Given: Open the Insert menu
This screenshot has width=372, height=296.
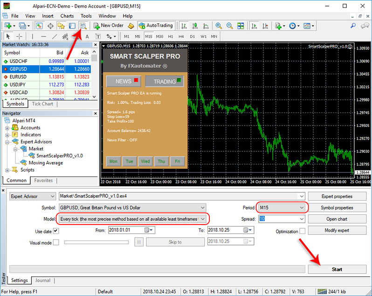Looking at the screenshot, I should pos(48,16).
